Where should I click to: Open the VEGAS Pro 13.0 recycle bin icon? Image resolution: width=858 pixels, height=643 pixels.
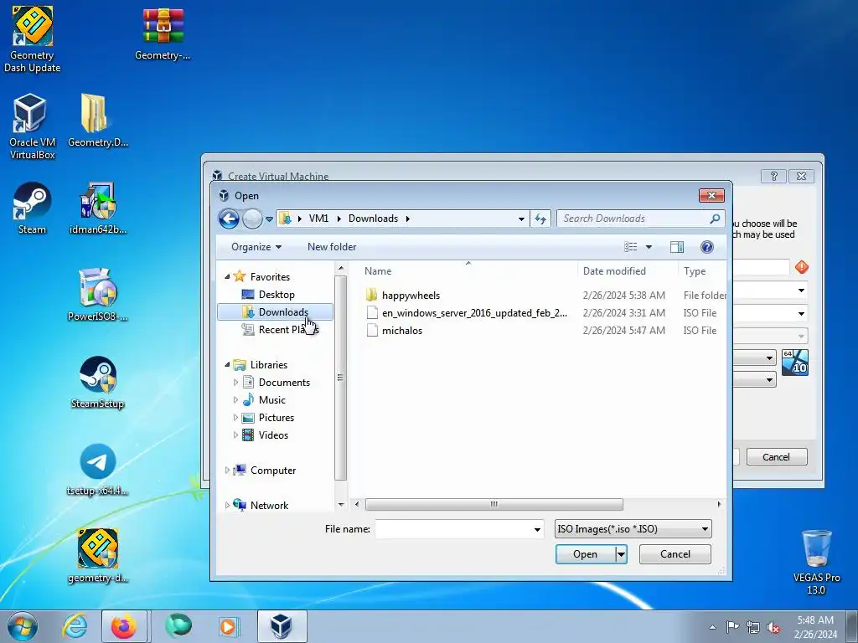[x=816, y=562]
